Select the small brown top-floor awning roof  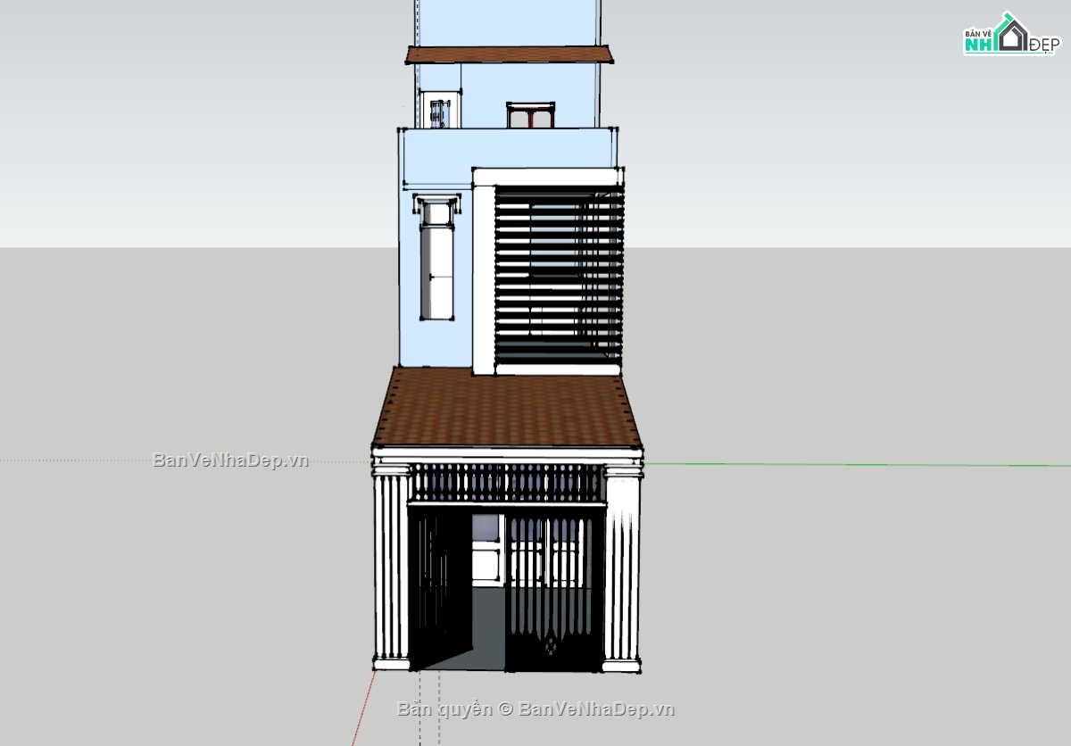510,55
